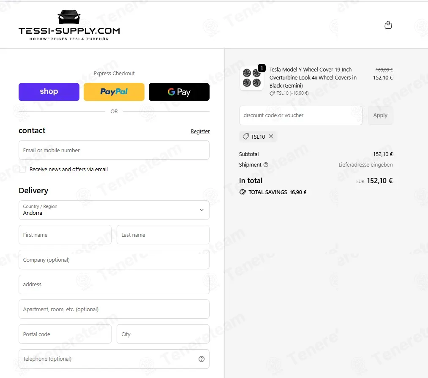The height and width of the screenshot is (378, 428).
Task: Click the address input field
Action: tap(114, 284)
